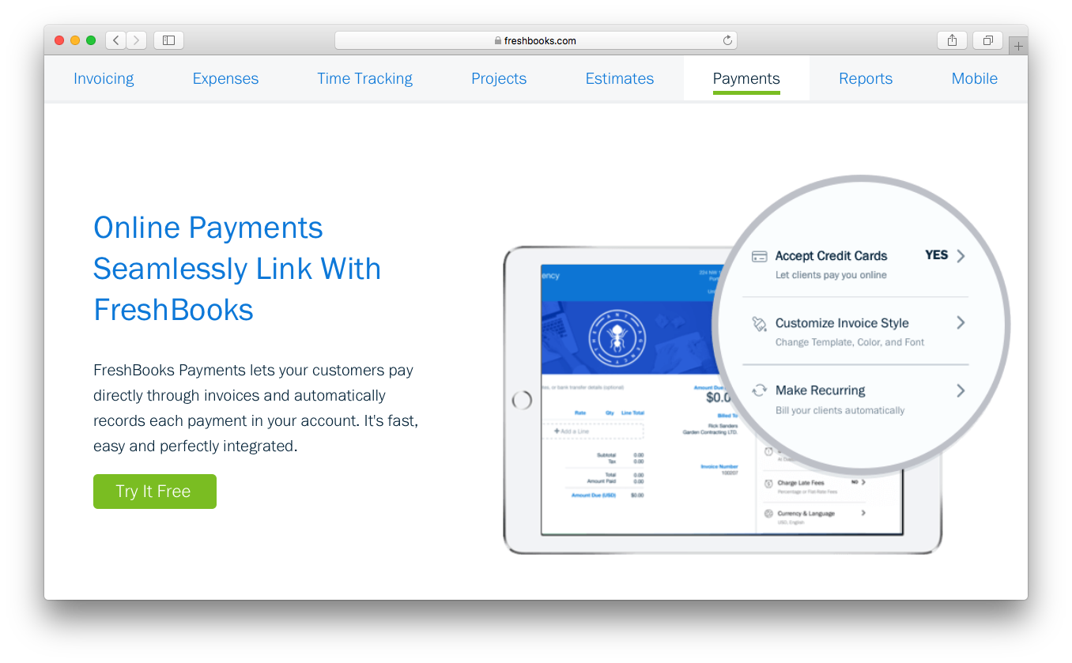Image resolution: width=1072 pixels, height=663 pixels.
Task: Switch to the Invoicing tab
Action: (104, 78)
